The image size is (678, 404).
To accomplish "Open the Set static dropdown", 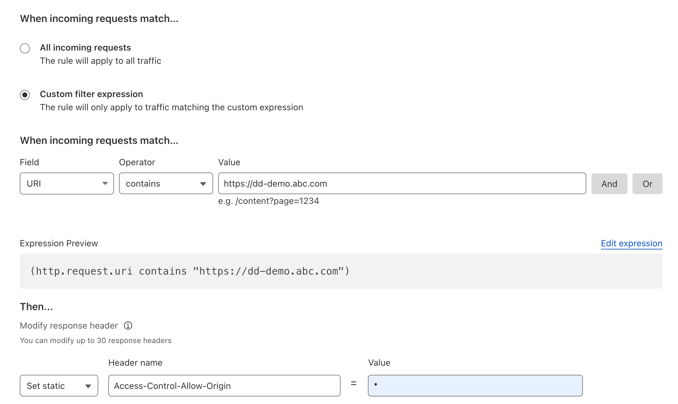I will coord(59,386).
